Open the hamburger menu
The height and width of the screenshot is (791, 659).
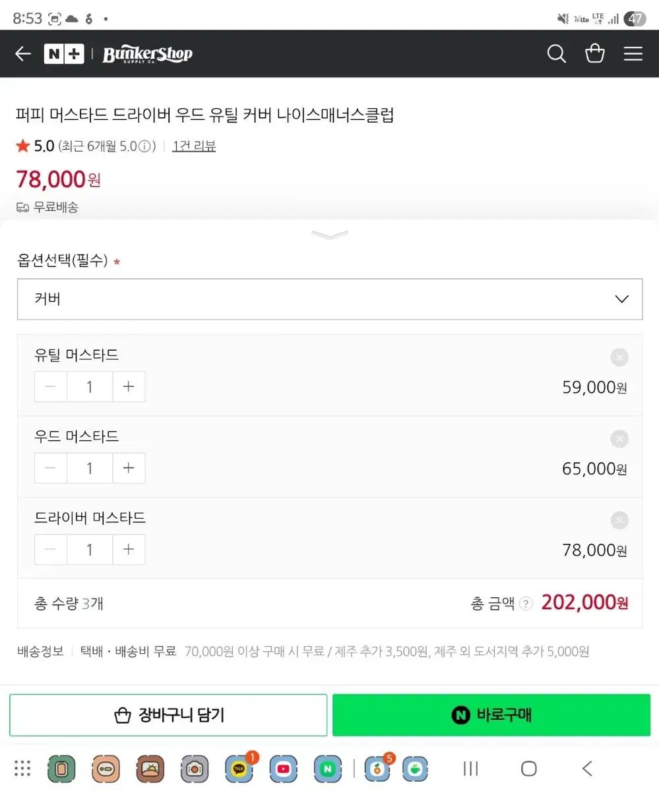pyautogui.click(x=633, y=54)
